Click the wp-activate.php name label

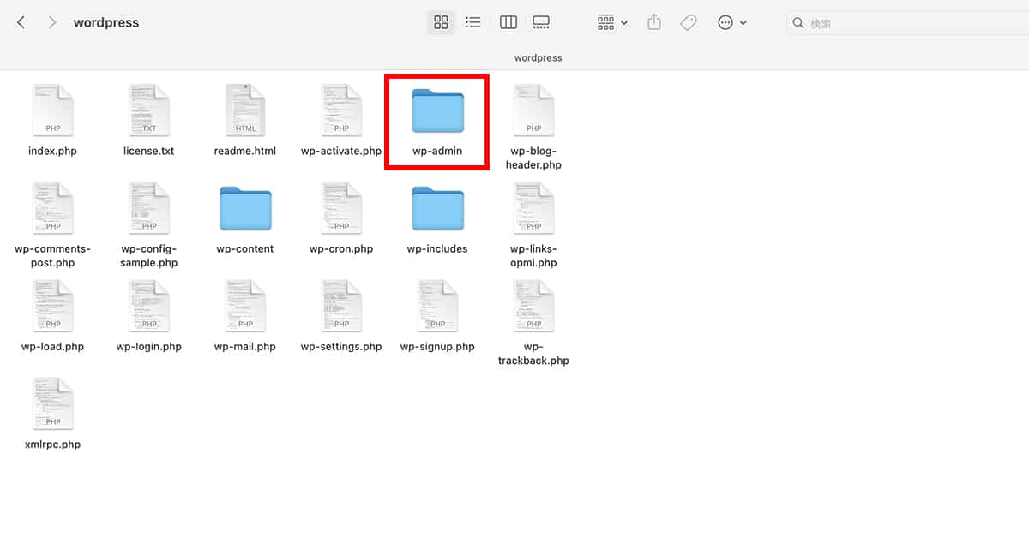click(x=341, y=152)
